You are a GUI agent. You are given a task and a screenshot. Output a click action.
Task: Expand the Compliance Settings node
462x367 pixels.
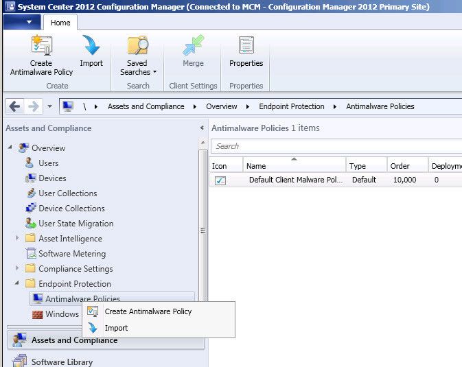[x=17, y=268]
